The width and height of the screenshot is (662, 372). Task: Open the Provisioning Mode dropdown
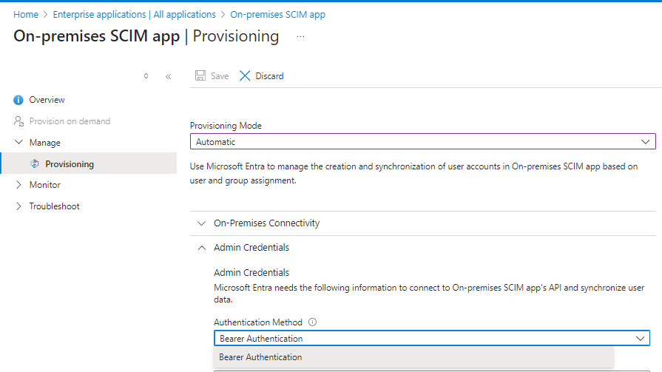422,141
